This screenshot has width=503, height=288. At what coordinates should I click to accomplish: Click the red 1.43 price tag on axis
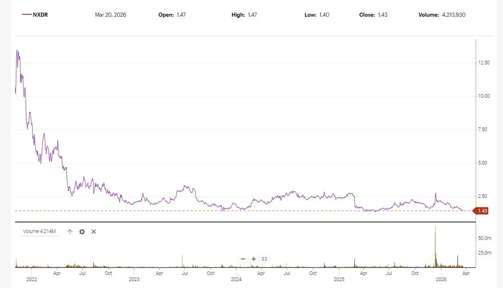(482, 211)
